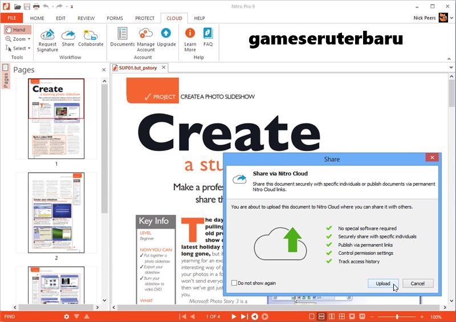Screen dimensions: 456x322
Task: Close the Pages panel
Action: (104, 70)
